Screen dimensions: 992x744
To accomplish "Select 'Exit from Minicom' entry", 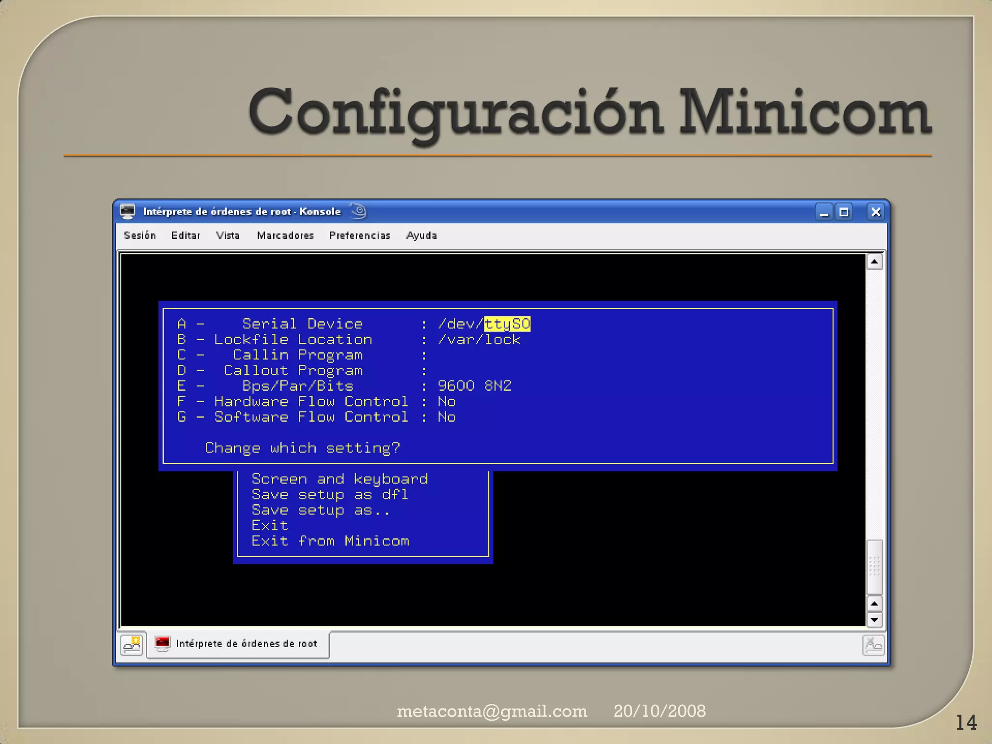I will 330,541.
